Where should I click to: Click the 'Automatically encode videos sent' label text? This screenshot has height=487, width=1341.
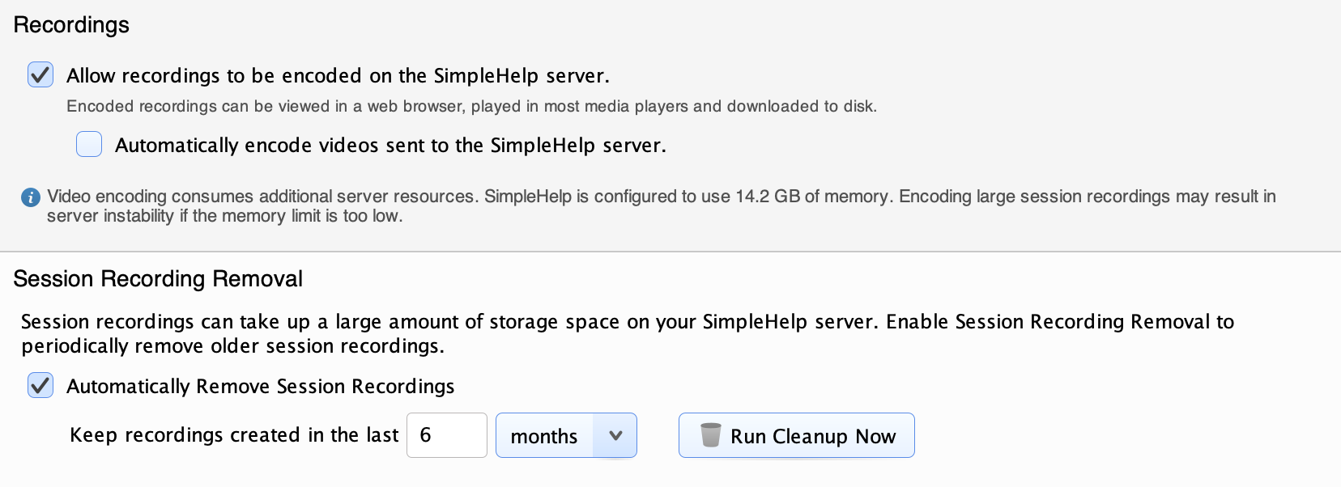(x=390, y=146)
